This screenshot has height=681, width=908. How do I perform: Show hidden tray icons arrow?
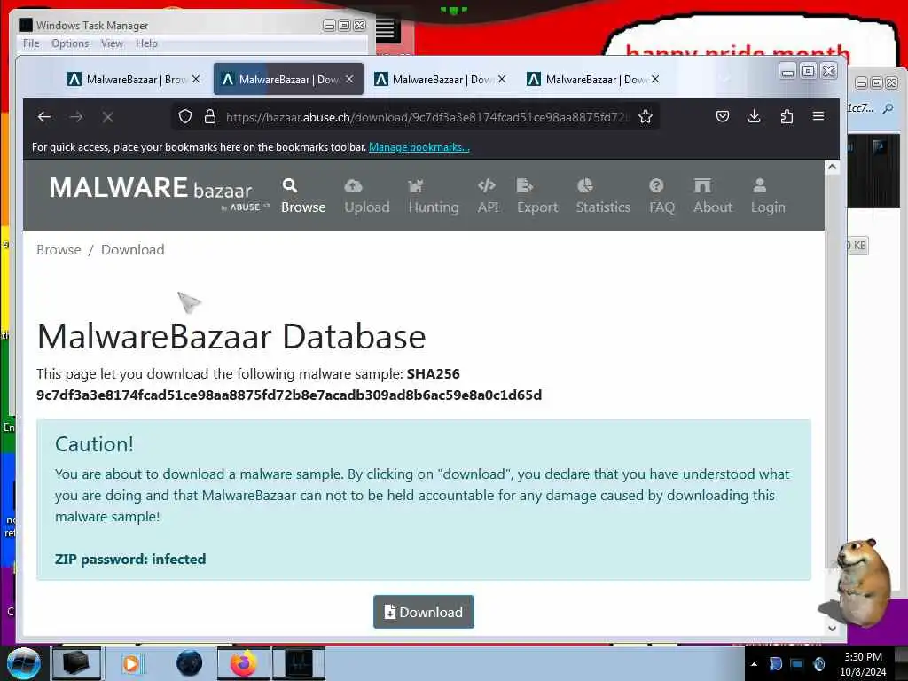pos(754,664)
